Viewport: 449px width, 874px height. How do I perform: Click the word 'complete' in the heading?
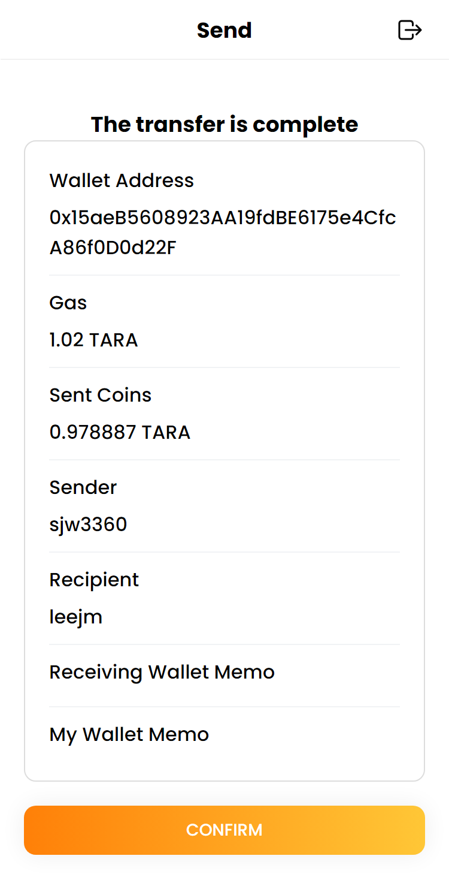305,125
